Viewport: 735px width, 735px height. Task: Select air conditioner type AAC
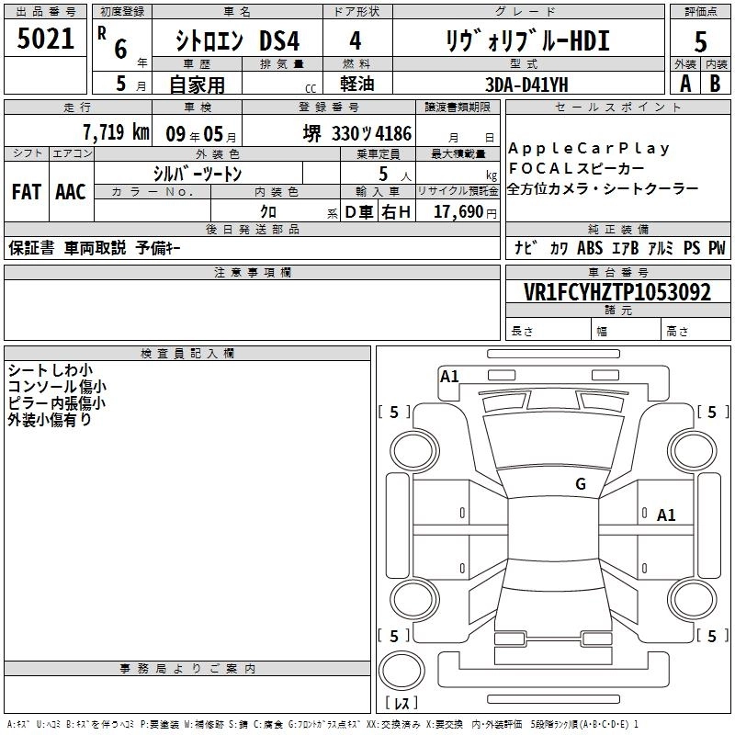click(71, 192)
